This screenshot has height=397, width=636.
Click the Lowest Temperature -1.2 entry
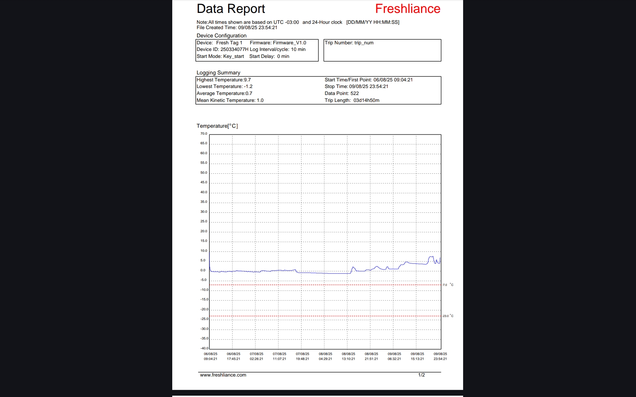point(224,86)
